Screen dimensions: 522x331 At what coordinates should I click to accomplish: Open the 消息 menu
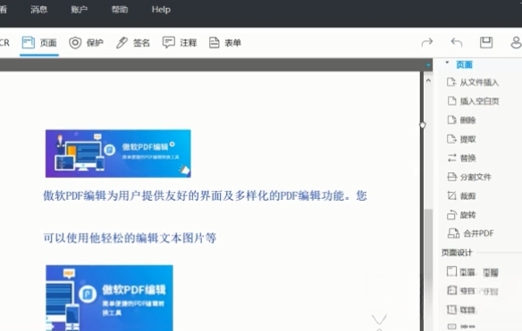(39, 10)
